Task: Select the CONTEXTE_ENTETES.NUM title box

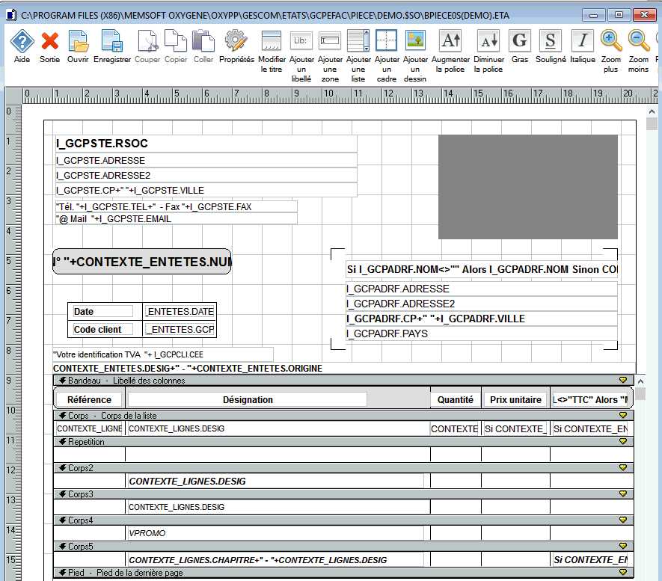Action: tap(142, 262)
